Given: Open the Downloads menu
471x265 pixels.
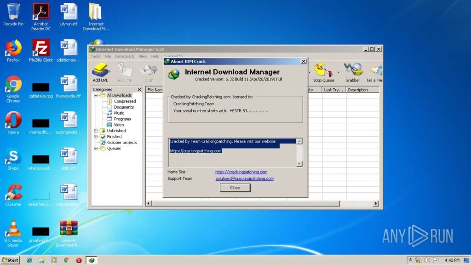Looking at the screenshot, I should [125, 56].
